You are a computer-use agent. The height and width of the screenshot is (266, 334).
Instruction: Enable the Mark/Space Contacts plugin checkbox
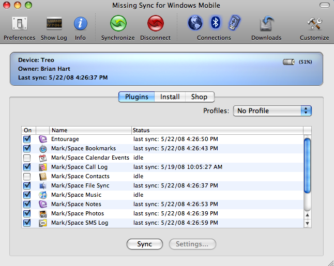click(x=27, y=176)
